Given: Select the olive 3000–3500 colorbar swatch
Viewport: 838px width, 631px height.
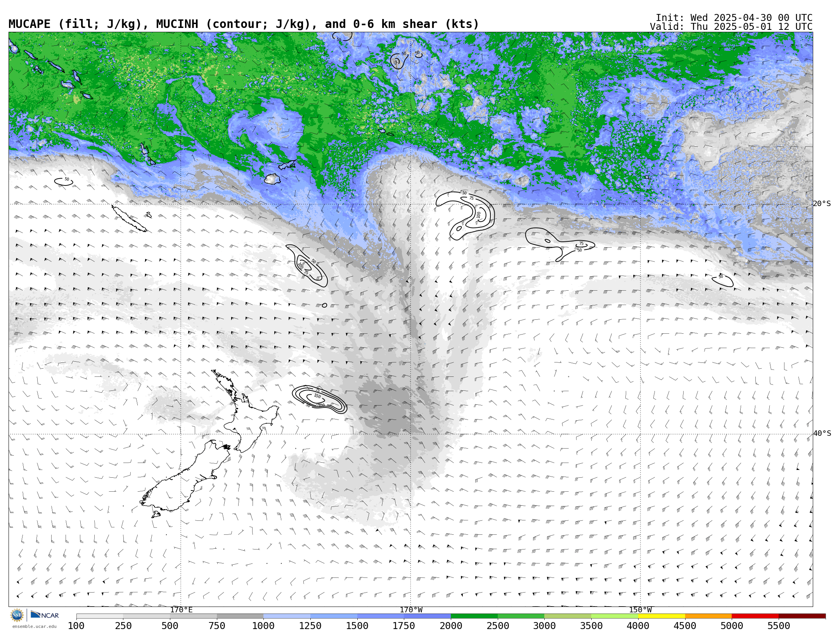Looking at the screenshot, I should click(568, 616).
